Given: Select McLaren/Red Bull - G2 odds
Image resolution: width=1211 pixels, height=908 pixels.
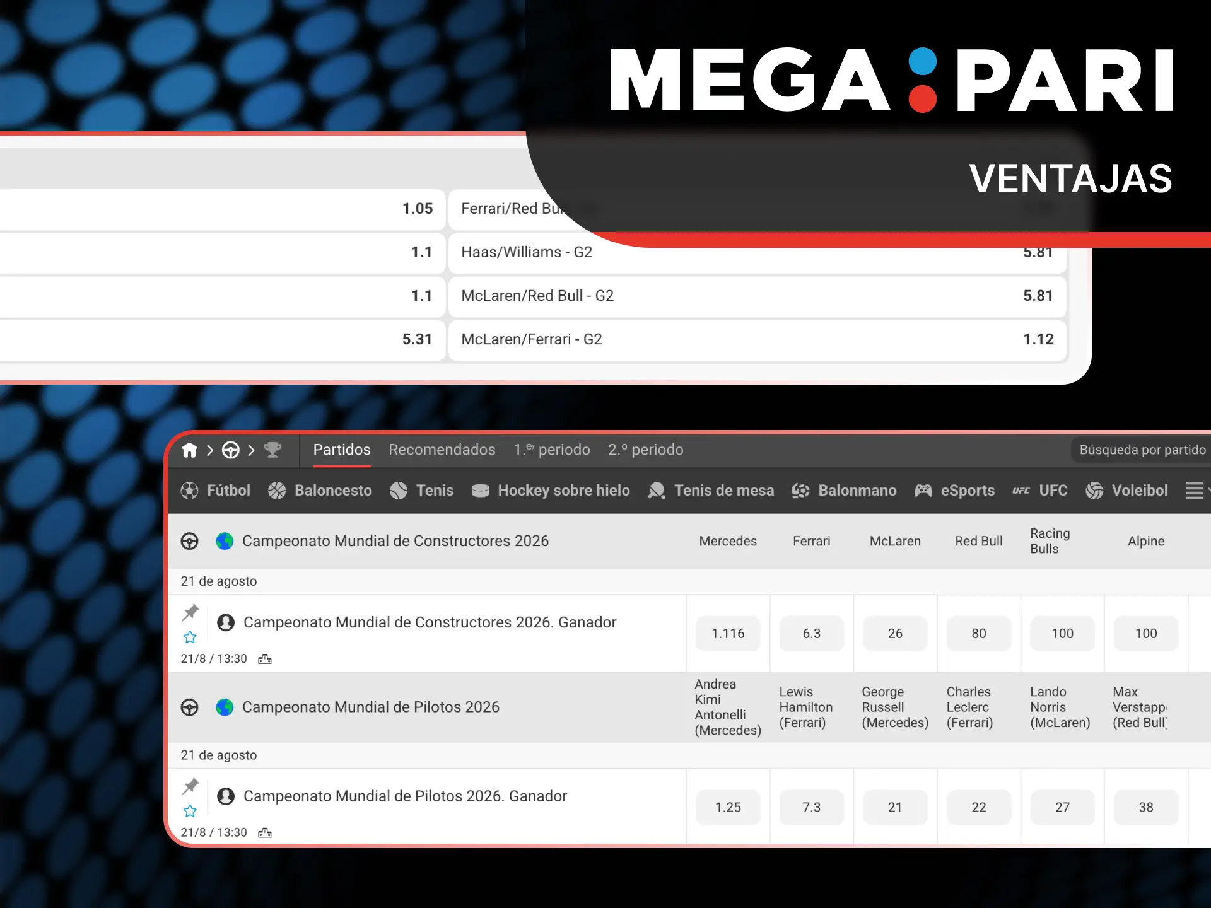Looking at the screenshot, I should 758,296.
